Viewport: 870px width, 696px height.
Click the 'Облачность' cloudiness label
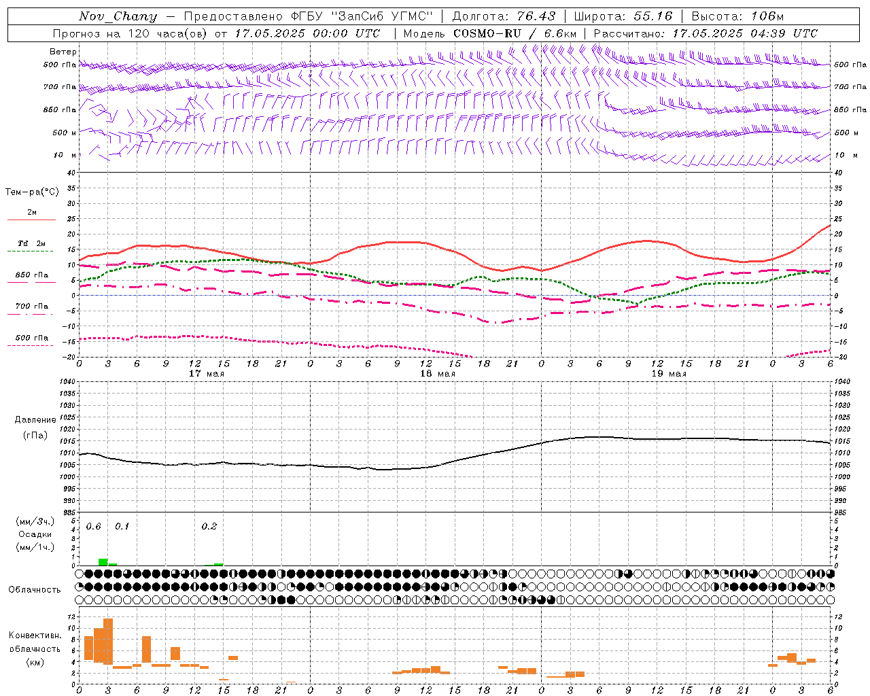[35, 589]
